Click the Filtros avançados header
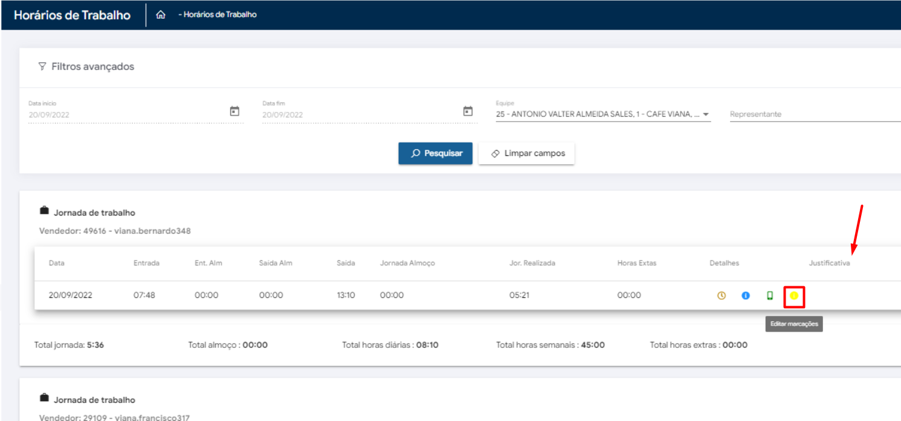The height and width of the screenshot is (421, 901). pyautogui.click(x=86, y=67)
